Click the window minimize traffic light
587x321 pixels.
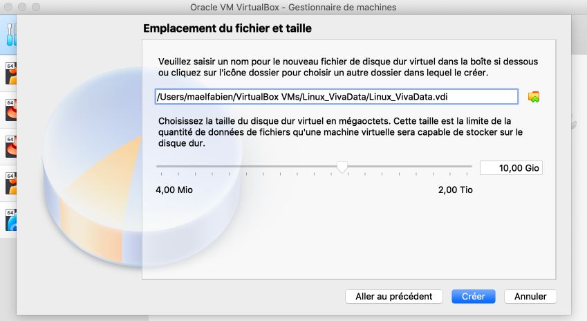coord(22,7)
